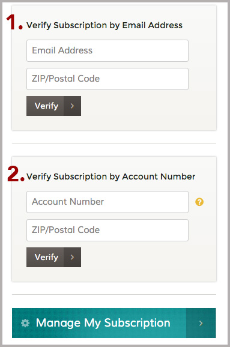Click the Verify button in the email section
The width and height of the screenshot is (230, 347).
pos(53,106)
